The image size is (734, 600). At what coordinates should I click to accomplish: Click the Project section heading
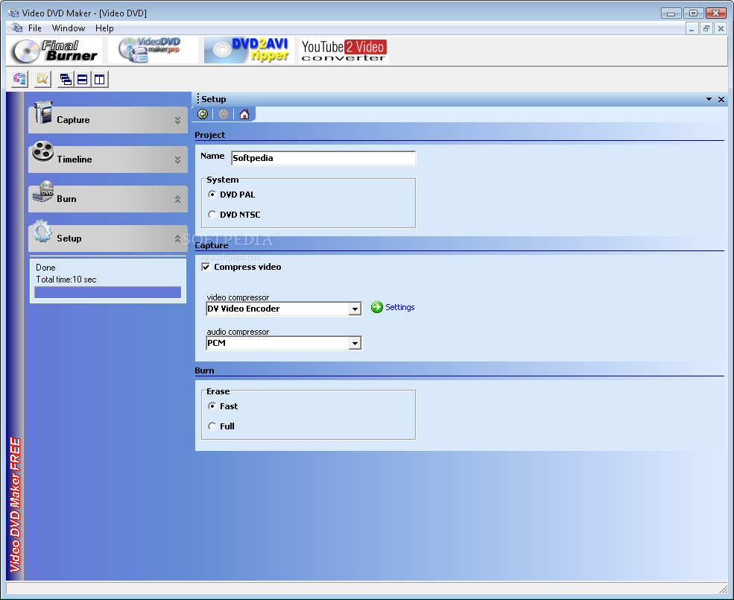(209, 135)
